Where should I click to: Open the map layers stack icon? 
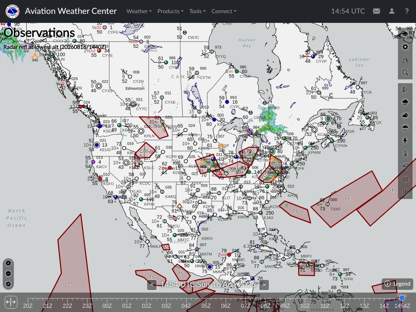pos(405,34)
